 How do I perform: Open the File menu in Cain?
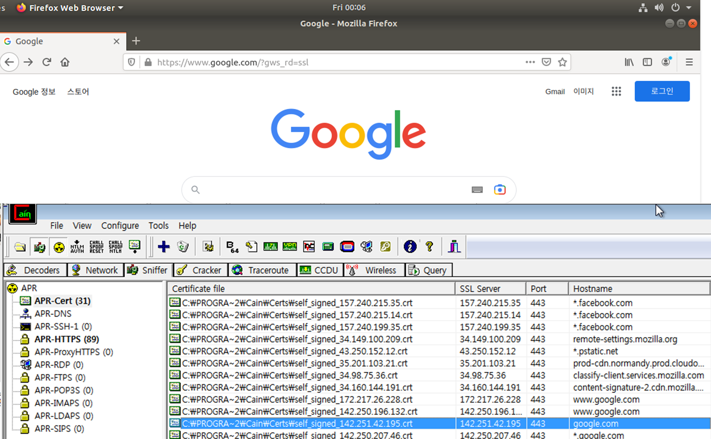tap(57, 225)
